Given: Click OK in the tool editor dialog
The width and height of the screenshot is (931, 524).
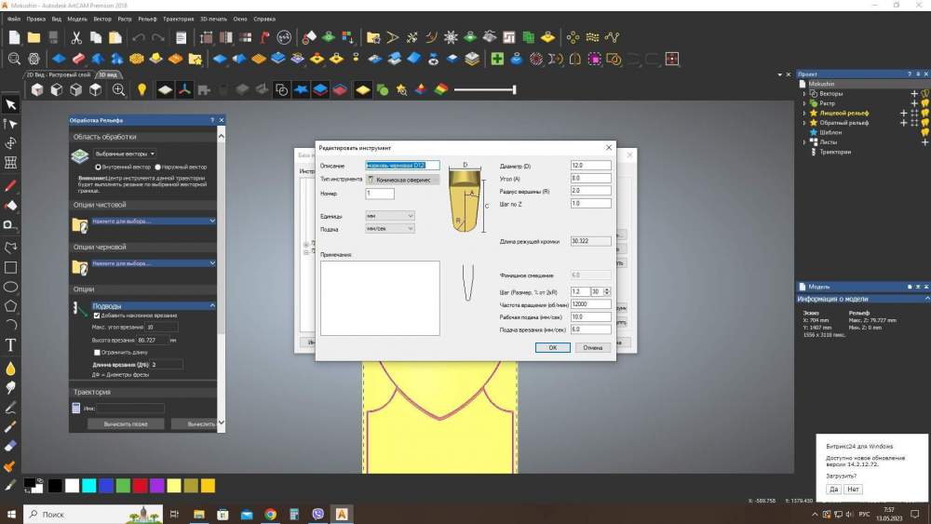Looking at the screenshot, I should [x=552, y=347].
